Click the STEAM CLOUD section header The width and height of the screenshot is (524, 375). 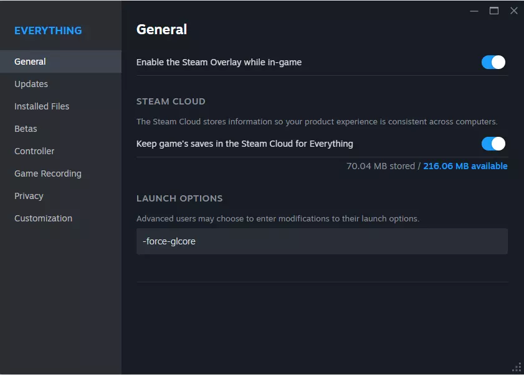(171, 101)
